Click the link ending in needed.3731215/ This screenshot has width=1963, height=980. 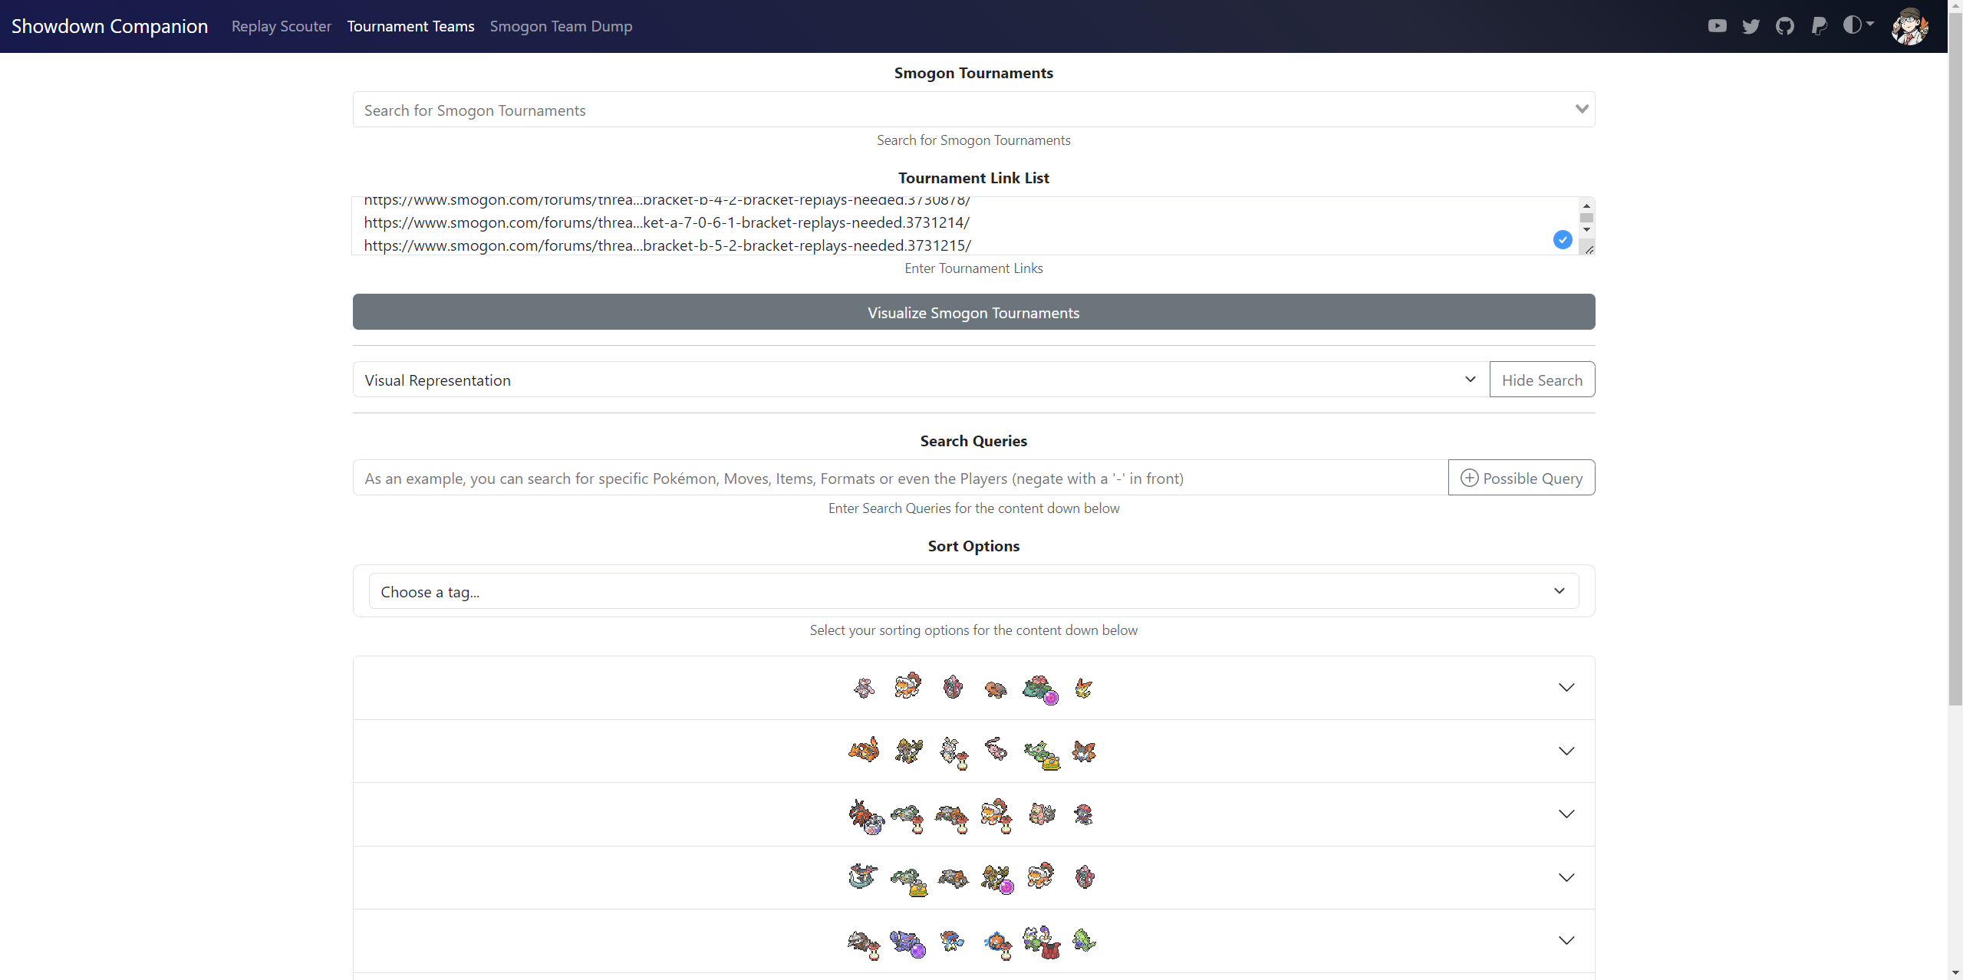667,245
